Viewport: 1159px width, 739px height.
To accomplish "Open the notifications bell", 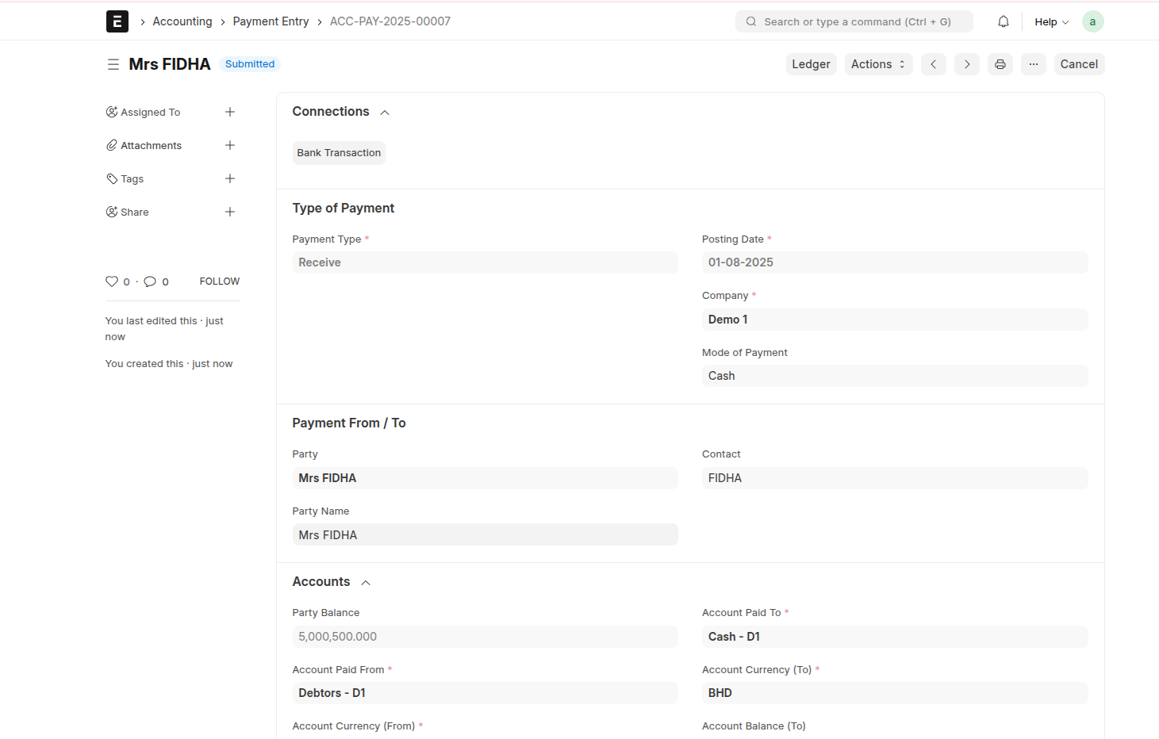I will point(1003,21).
